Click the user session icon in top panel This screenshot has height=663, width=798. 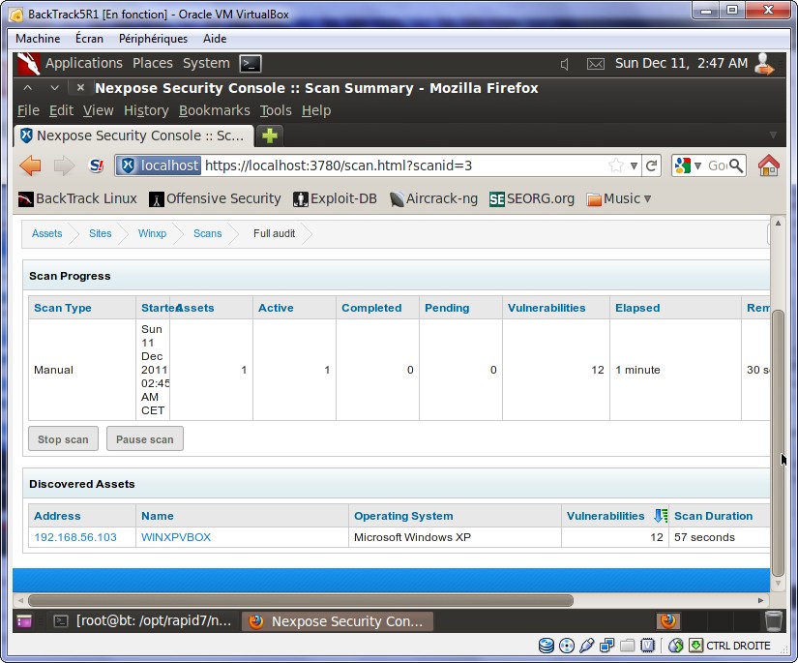click(764, 64)
